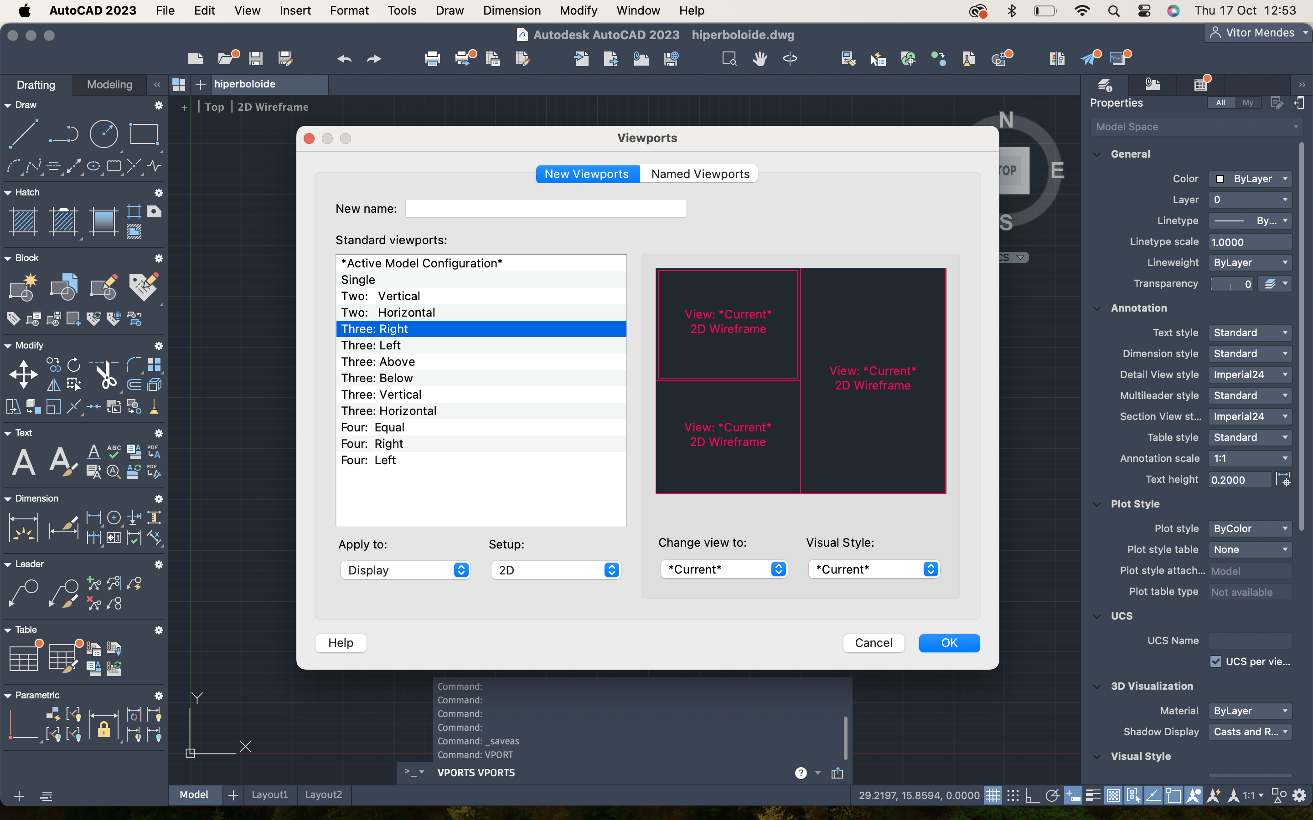Image resolution: width=1313 pixels, height=820 pixels.
Task: Click the Help button in dialog
Action: [x=341, y=643]
